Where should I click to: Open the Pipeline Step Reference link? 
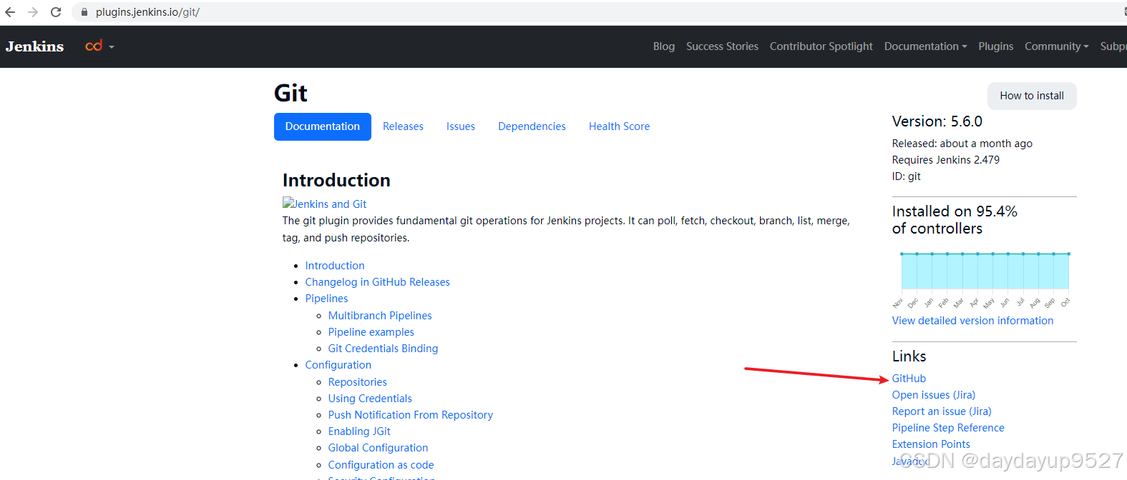[x=948, y=428]
